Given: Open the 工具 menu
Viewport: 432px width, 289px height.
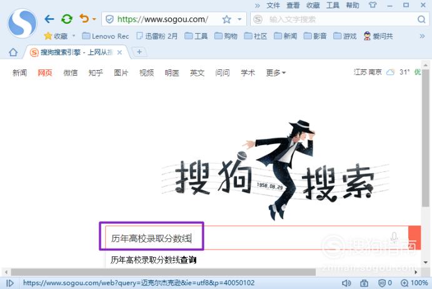Looking at the screenshot, I should pos(333,5).
